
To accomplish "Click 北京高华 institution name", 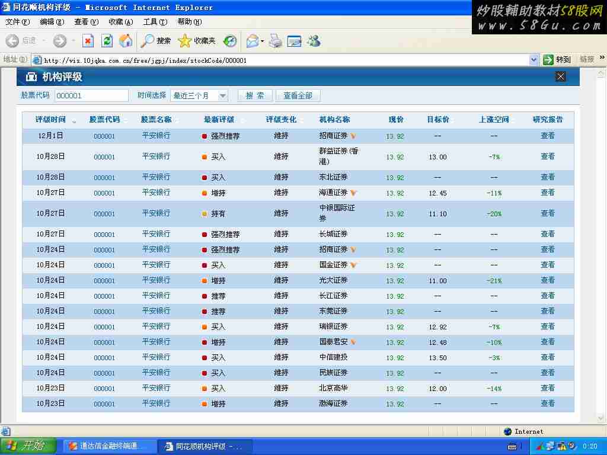I will coord(333,388).
